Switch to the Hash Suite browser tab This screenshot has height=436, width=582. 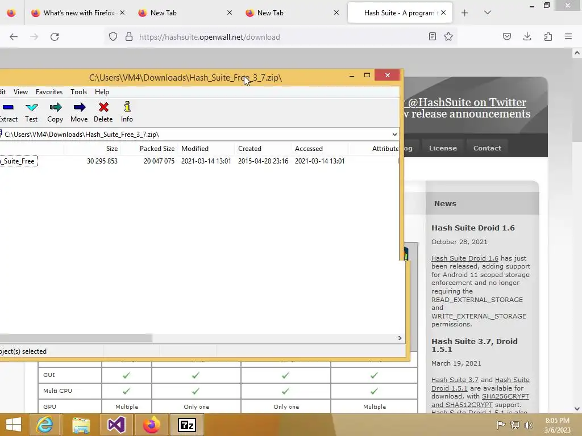pyautogui.click(x=399, y=13)
